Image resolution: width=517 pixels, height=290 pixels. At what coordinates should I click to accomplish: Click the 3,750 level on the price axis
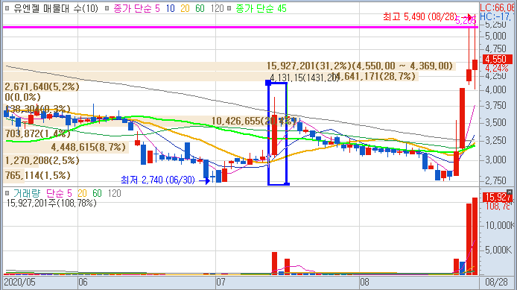pyautogui.click(x=495, y=106)
